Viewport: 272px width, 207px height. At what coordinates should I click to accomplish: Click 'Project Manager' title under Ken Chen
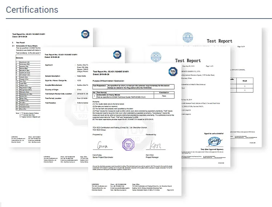(x=152, y=157)
